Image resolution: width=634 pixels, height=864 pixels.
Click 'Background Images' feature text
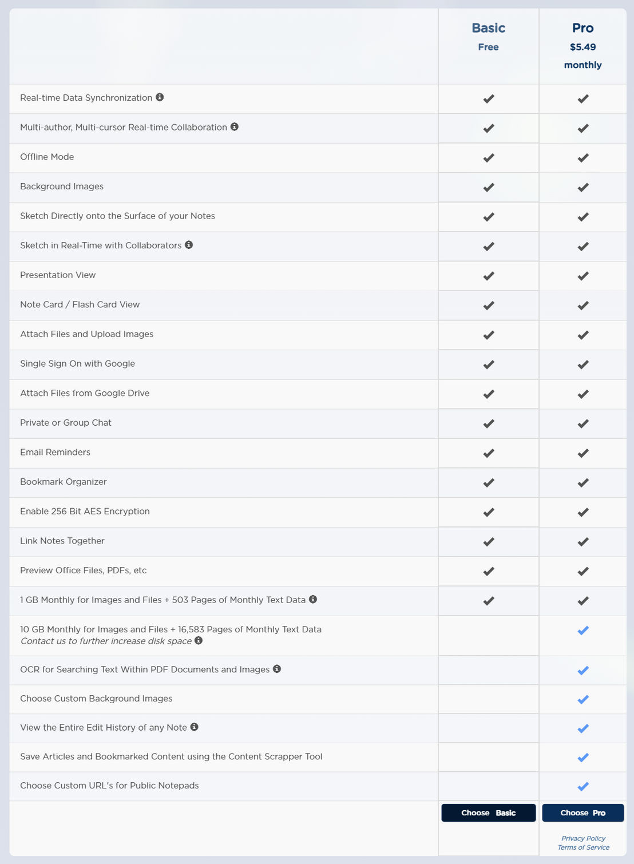62,187
